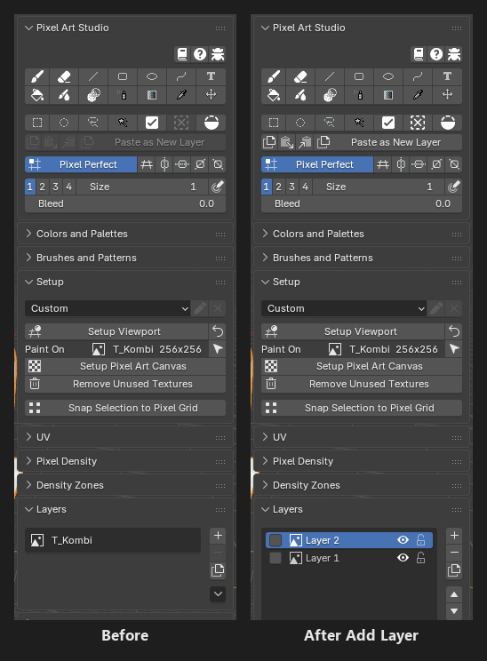Reset viewport arrow beside Setup Viewport in Before panel
This screenshot has width=487, height=661.
pos(218,331)
